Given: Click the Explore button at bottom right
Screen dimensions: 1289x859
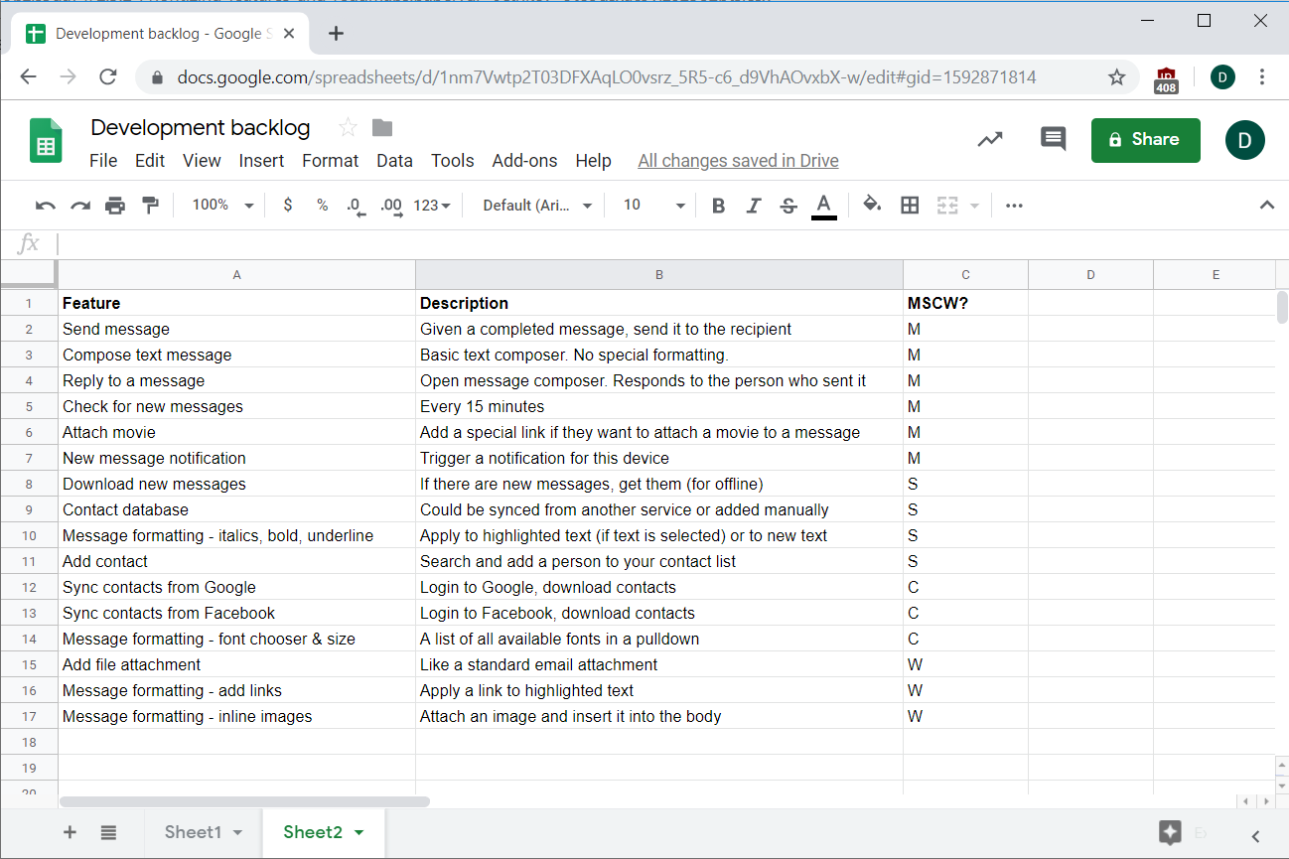Looking at the screenshot, I should point(1170,832).
